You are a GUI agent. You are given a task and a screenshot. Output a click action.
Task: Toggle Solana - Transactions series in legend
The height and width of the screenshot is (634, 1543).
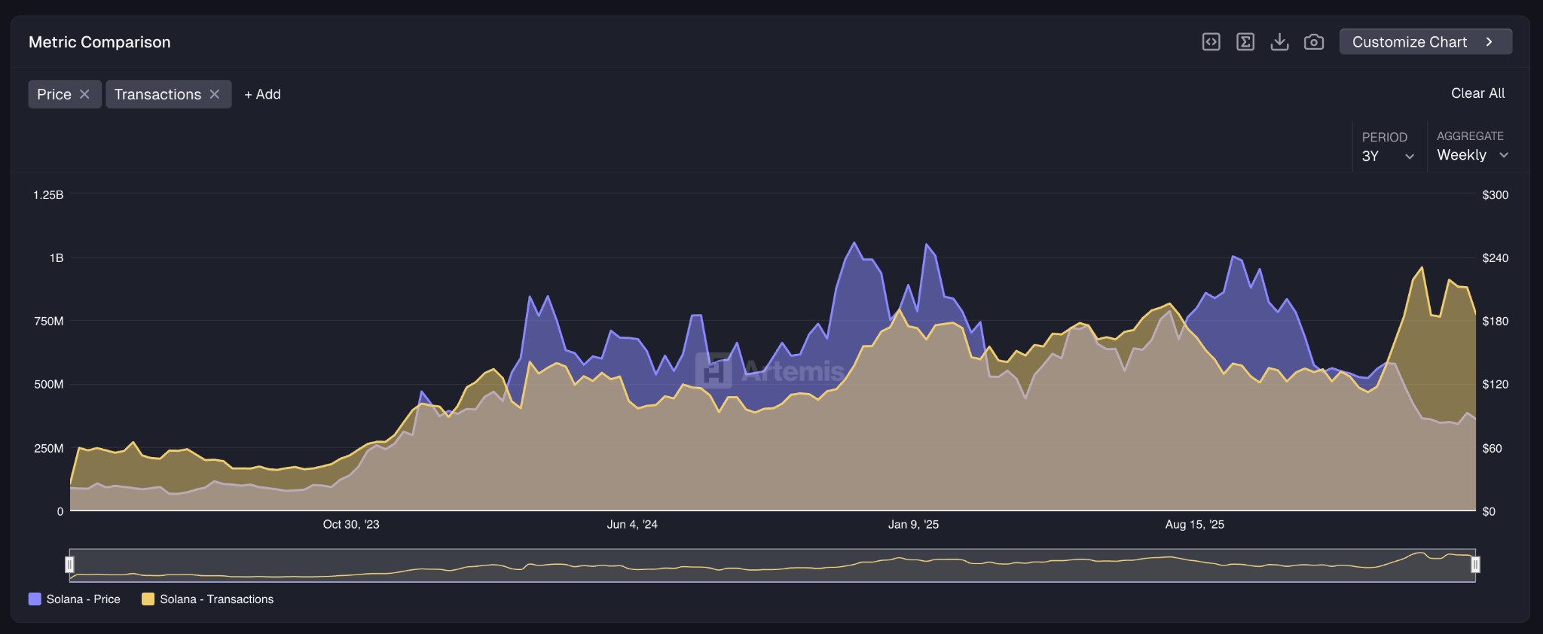coord(207,599)
